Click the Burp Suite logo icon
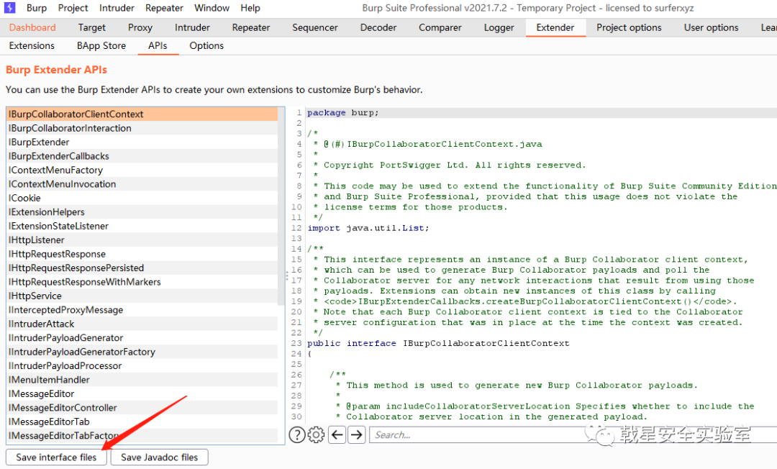This screenshot has width=777, height=469. (9, 8)
